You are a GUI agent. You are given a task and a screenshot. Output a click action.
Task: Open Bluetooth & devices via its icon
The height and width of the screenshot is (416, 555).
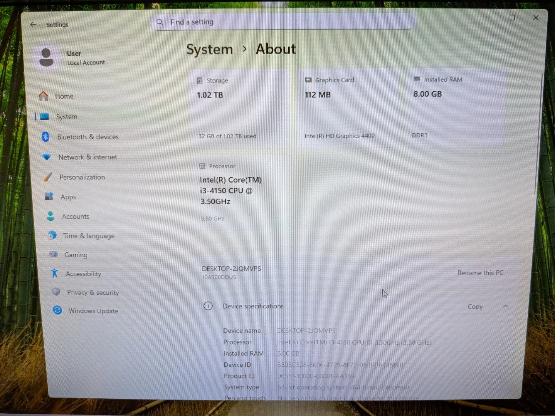[x=45, y=137]
